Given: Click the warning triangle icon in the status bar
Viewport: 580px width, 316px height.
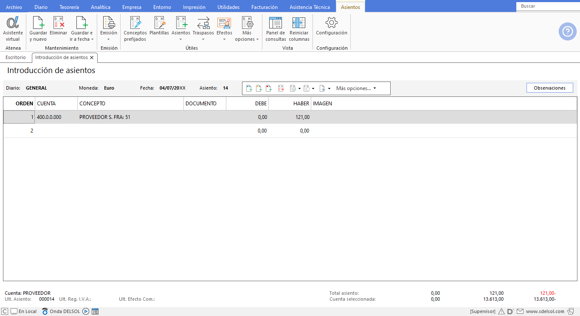Looking at the screenshot, I should (501, 311).
